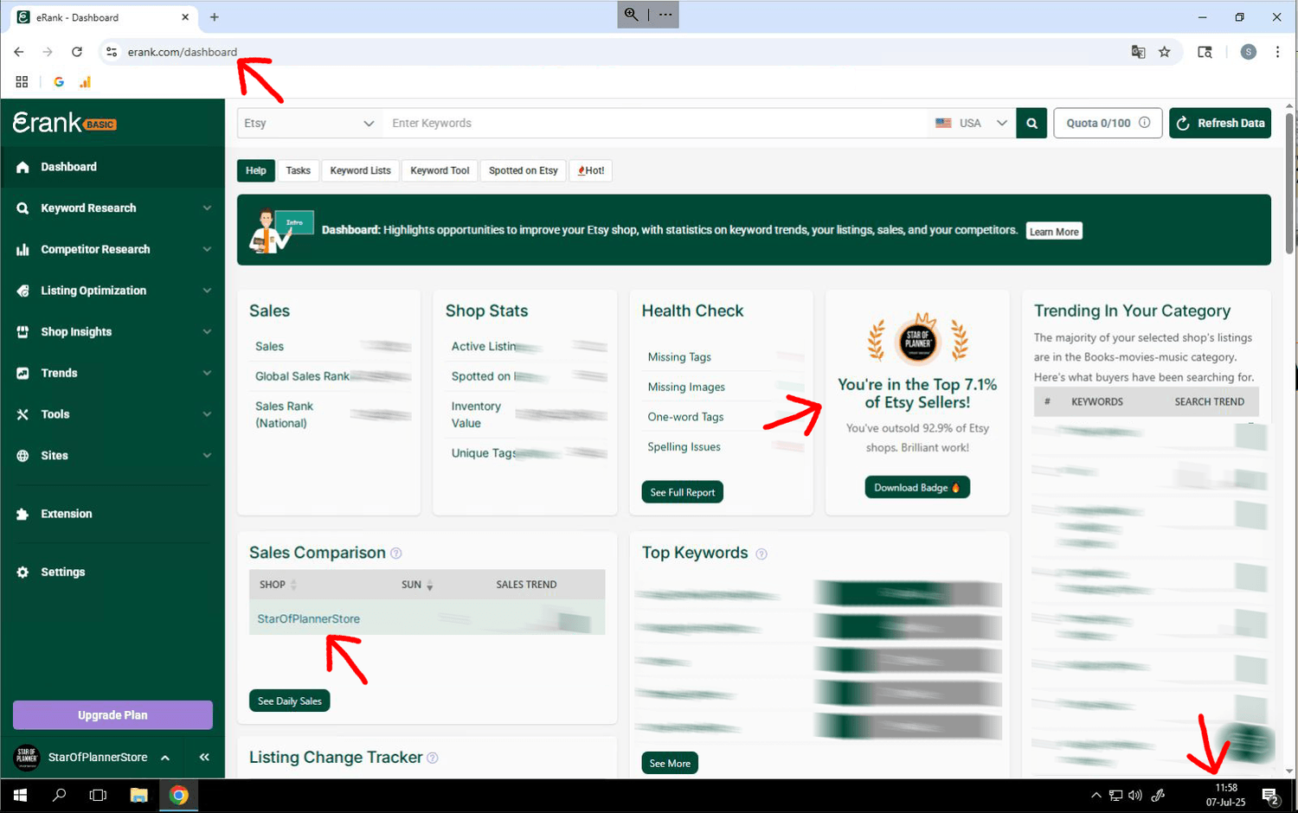Screen dimensions: 1298x813
Task: Click the green search magnifier button
Action: [x=1031, y=123]
